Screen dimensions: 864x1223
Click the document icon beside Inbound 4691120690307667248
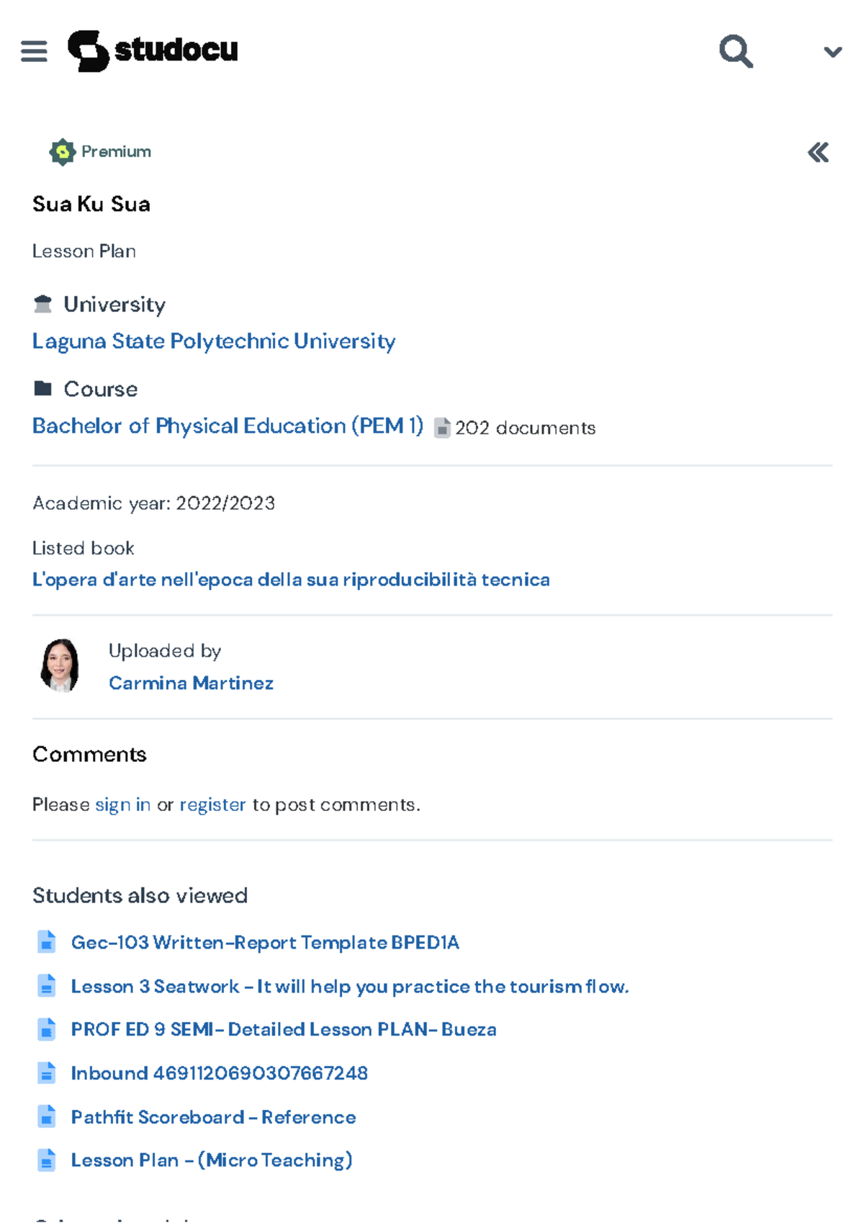(46, 1073)
